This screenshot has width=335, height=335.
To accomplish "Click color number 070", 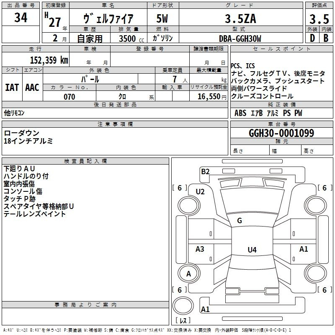I will point(70,97).
